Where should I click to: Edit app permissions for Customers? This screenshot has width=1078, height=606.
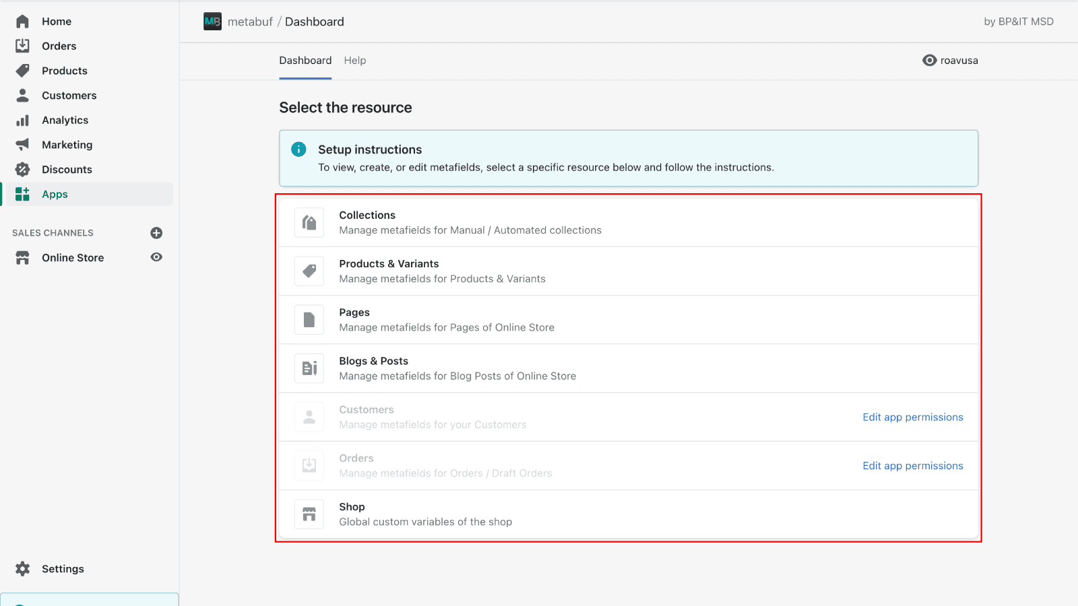[x=913, y=417]
